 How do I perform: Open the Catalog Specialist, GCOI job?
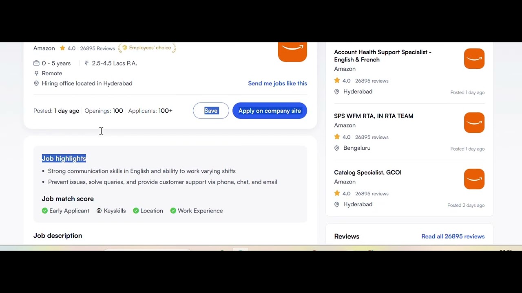367,173
